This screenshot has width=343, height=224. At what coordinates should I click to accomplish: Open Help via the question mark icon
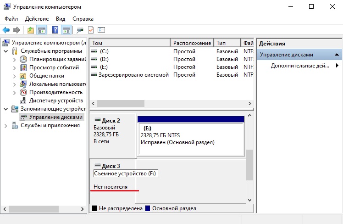(x=55, y=30)
